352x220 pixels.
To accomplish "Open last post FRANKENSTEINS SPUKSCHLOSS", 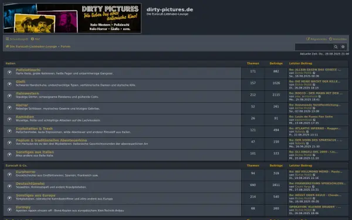I will (x=317, y=184).
